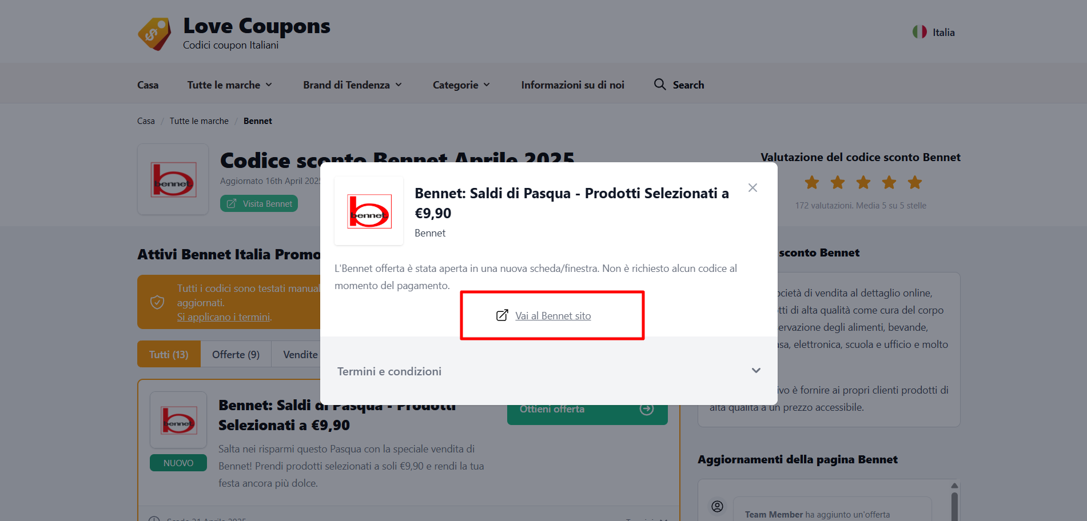This screenshot has width=1087, height=521.
Task: Click the first rating star
Action: tap(812, 183)
